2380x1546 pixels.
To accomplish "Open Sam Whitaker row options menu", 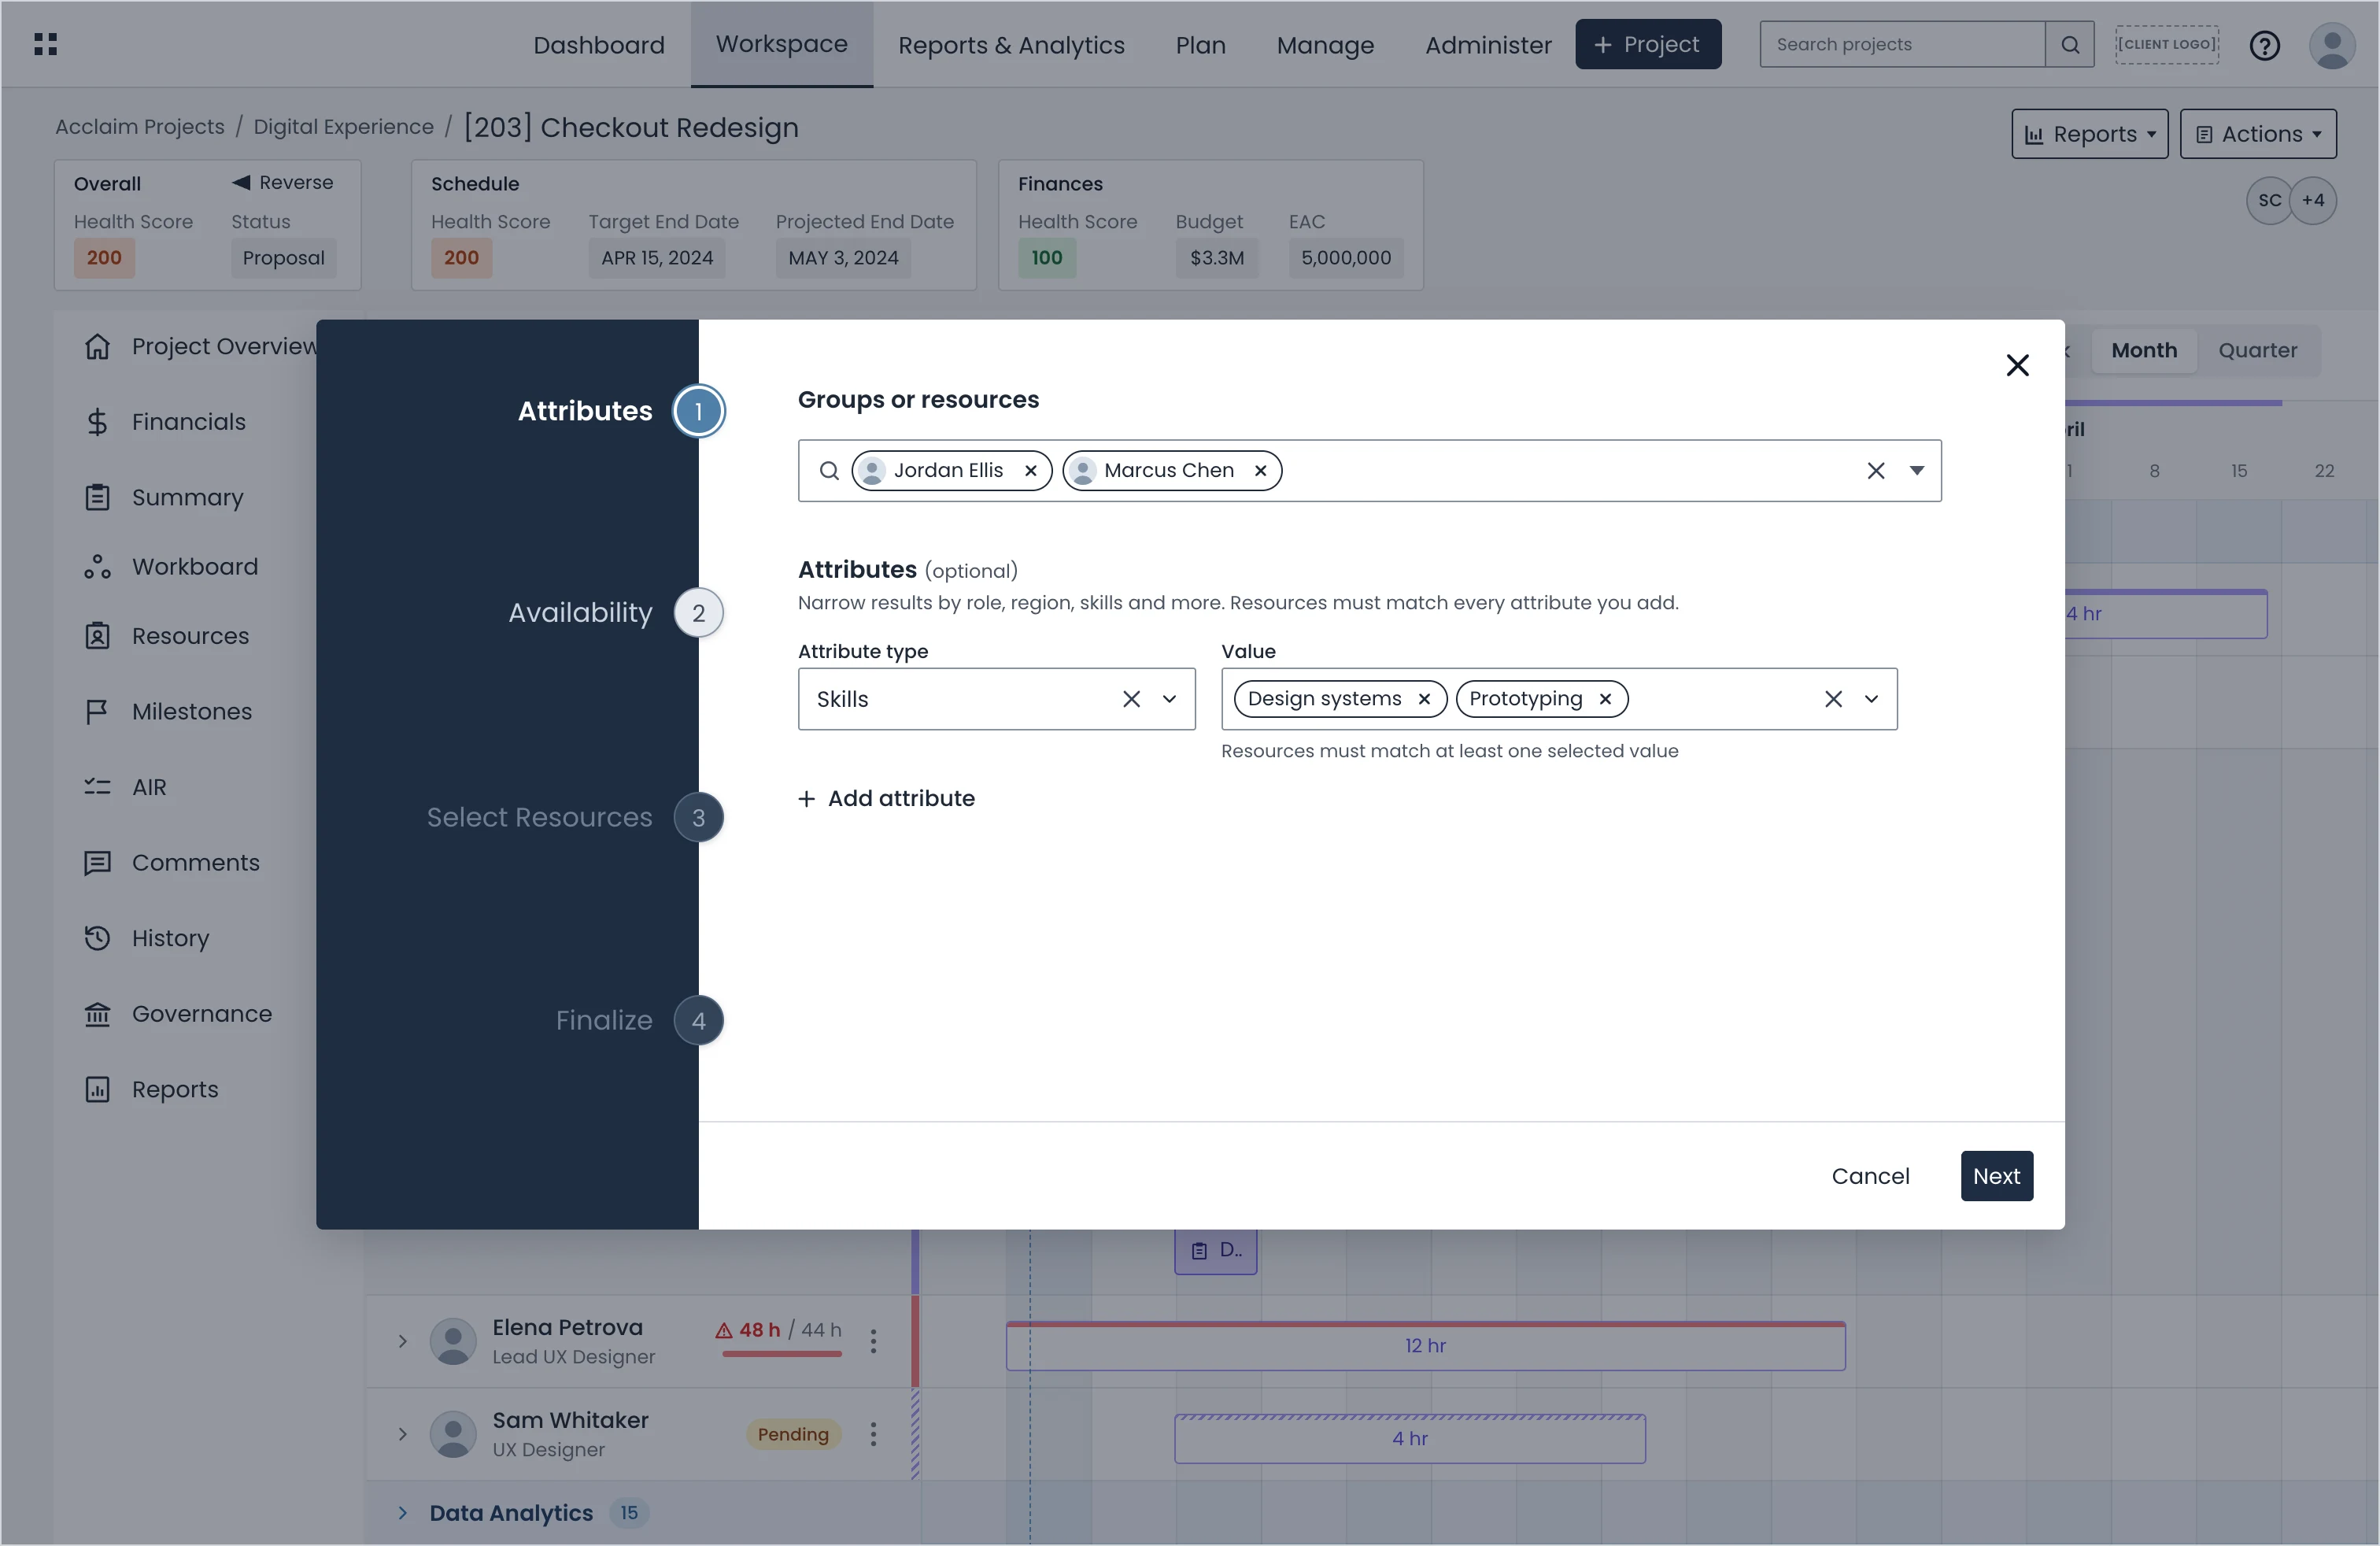I will click(x=873, y=1434).
